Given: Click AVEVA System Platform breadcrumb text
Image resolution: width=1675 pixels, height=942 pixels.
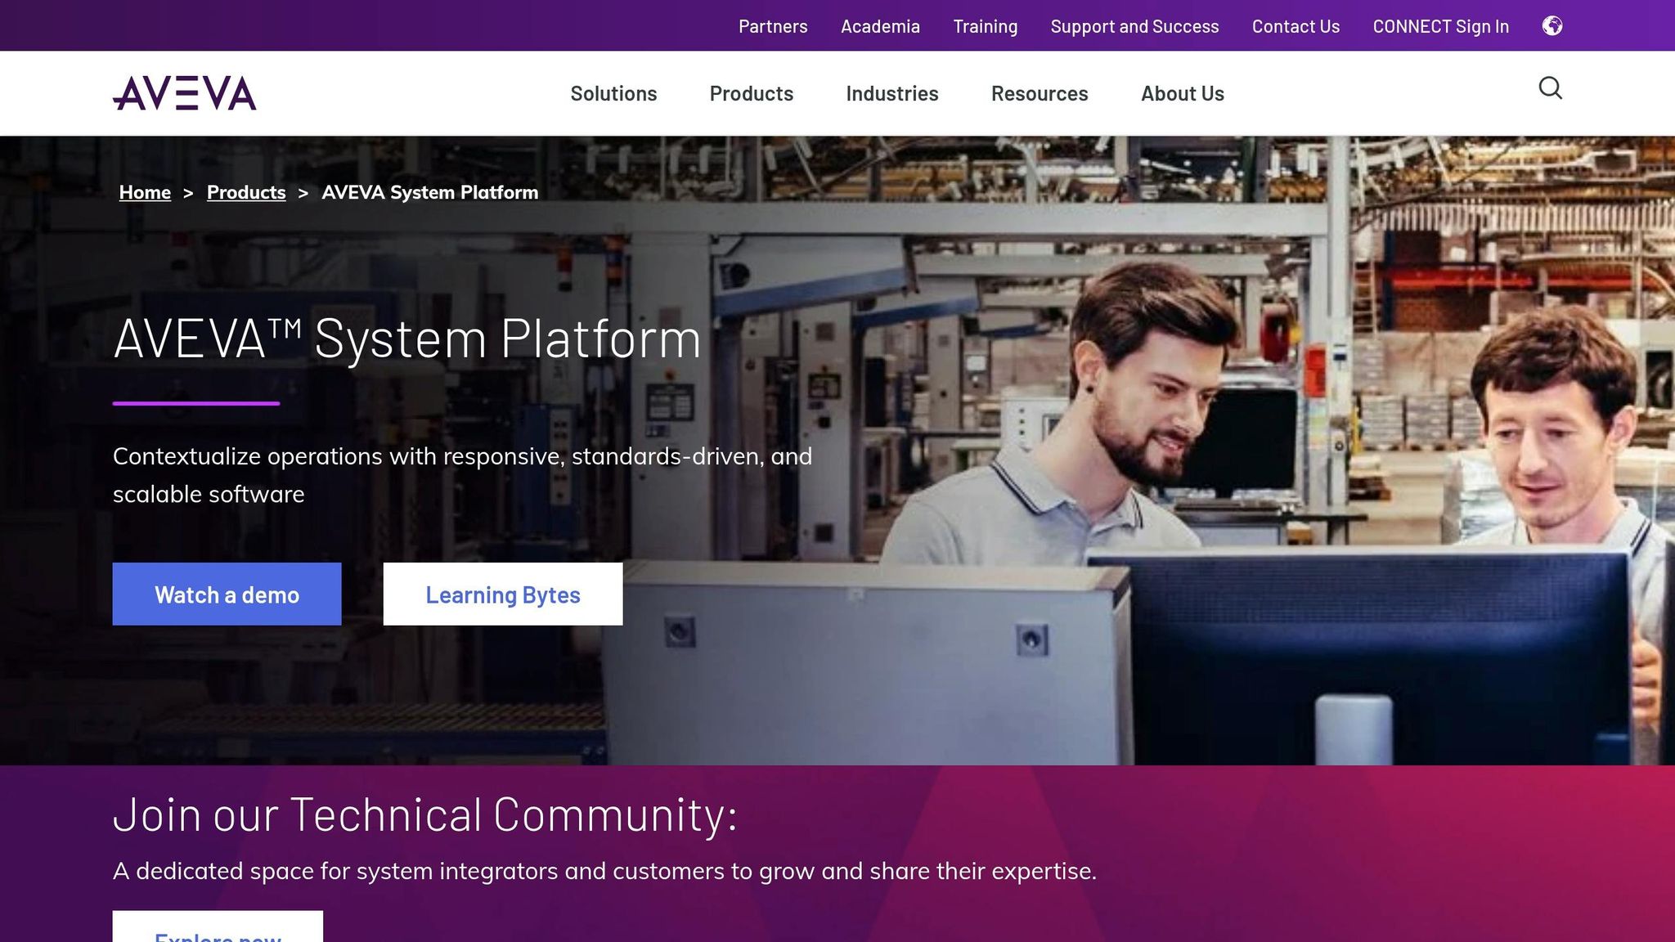Looking at the screenshot, I should [x=430, y=193].
